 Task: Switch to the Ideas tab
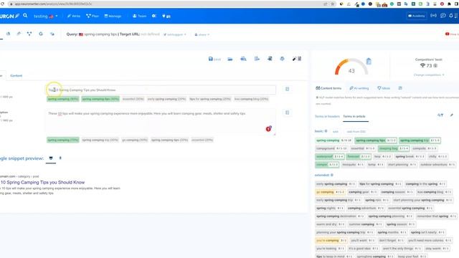click(384, 88)
